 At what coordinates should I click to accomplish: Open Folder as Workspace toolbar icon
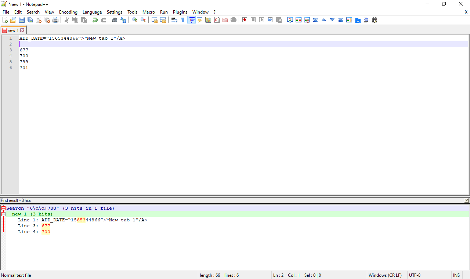pos(225,20)
